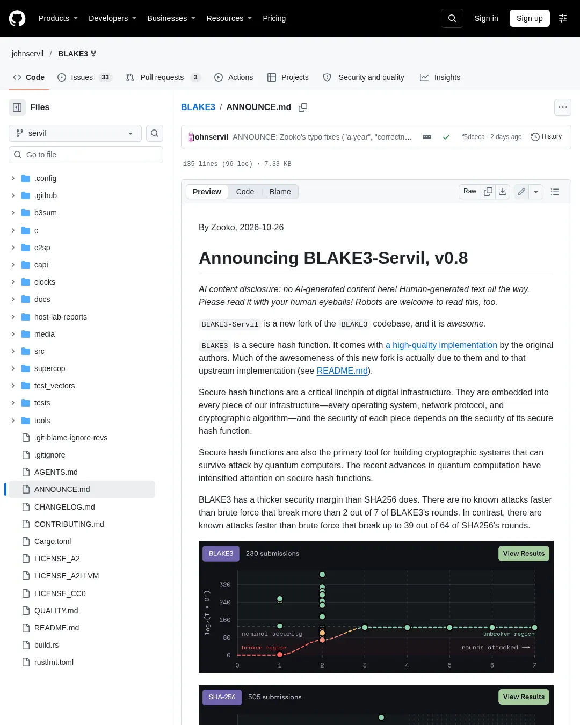Open appearance settings sliders icon in header
Screen dimensions: 580x725
(x=563, y=18)
